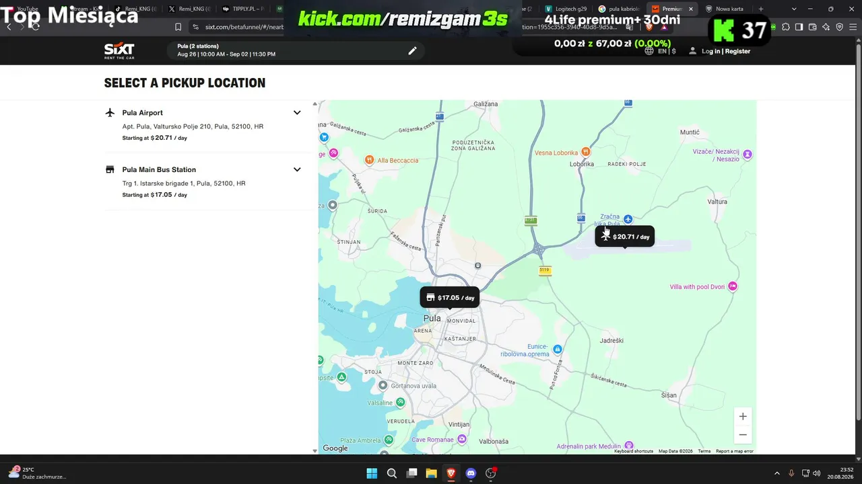Zoom in on the map
This screenshot has height=484, width=862.
tap(743, 416)
